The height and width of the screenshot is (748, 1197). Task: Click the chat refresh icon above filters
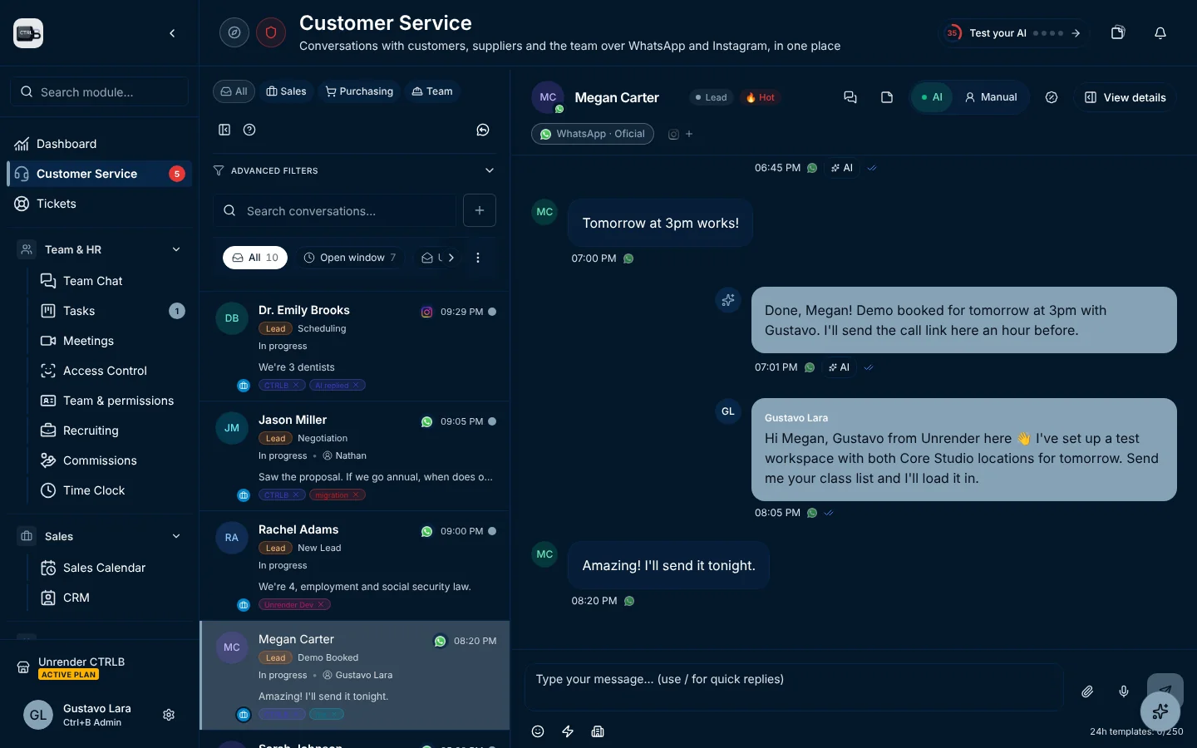pos(483,130)
